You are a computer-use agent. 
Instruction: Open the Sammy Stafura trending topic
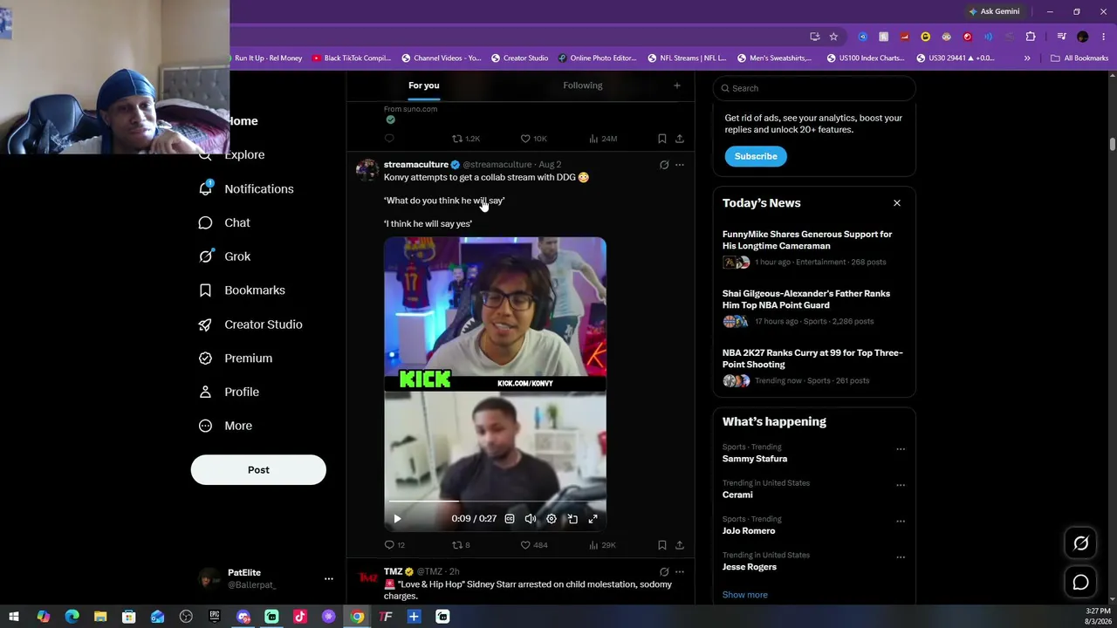755,459
